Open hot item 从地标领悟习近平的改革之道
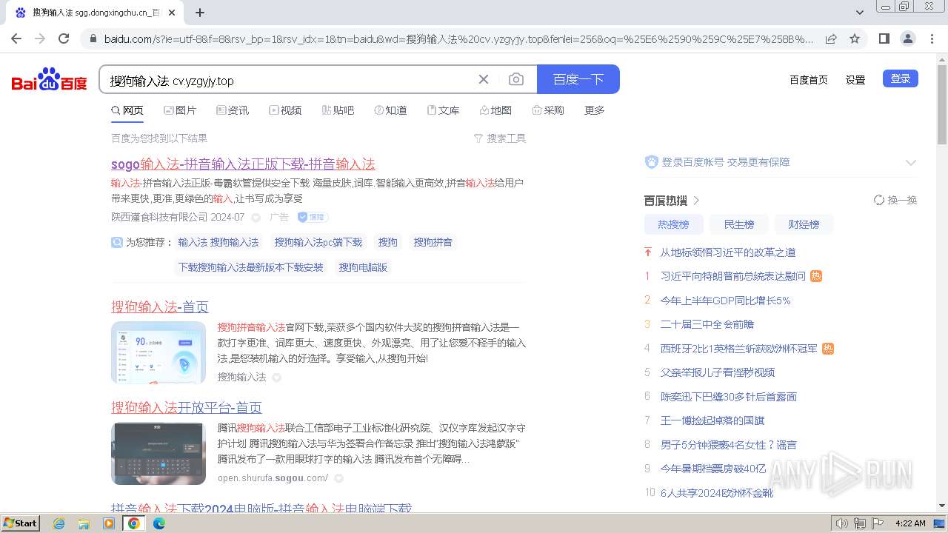 coord(728,252)
